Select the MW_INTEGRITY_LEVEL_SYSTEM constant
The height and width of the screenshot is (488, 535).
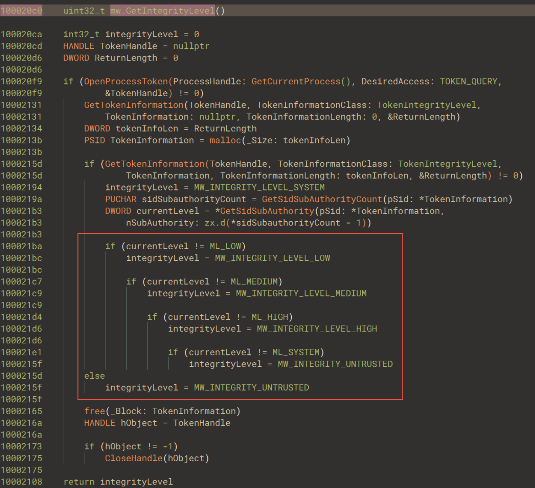click(x=259, y=187)
